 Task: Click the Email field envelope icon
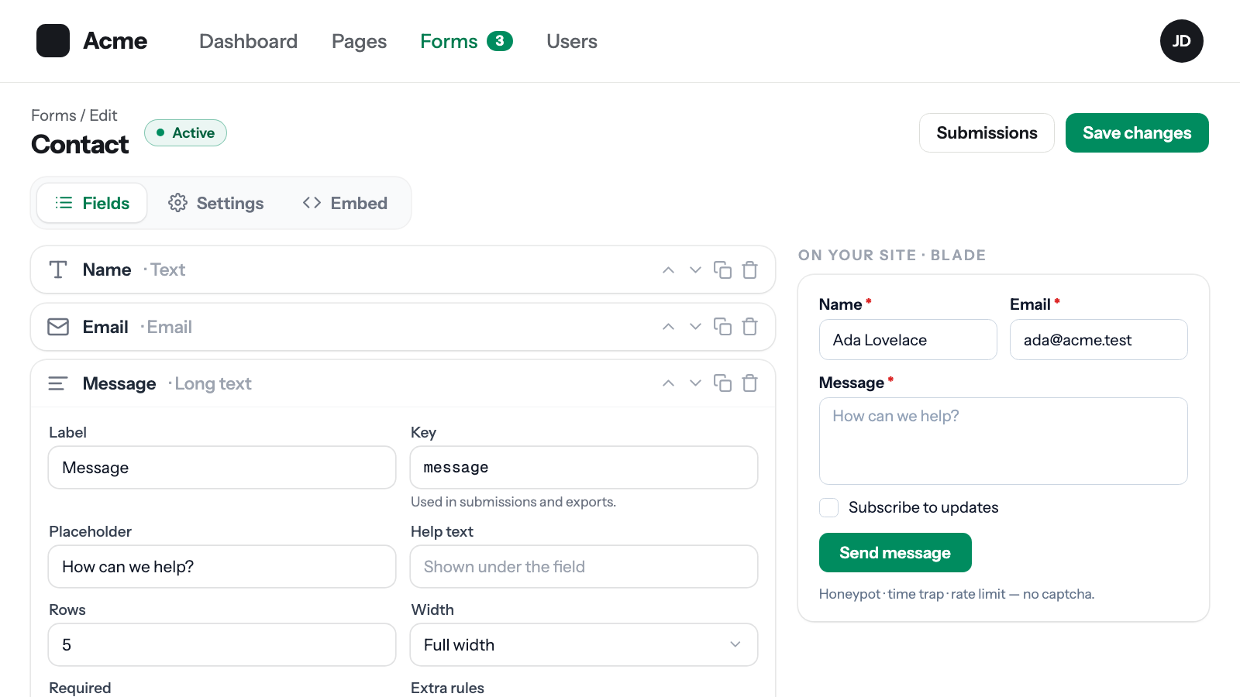tap(58, 327)
